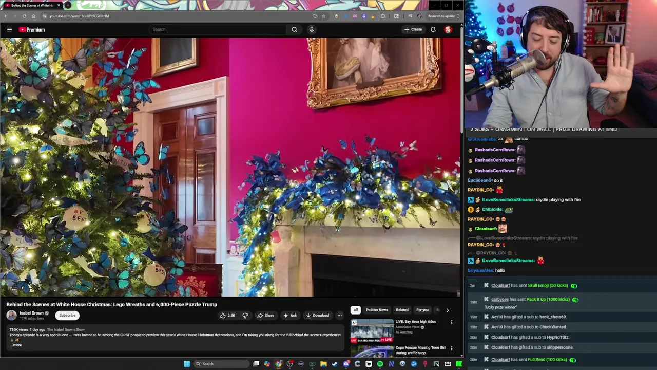Viewport: 657px width, 370px height.
Task: Open Chrome from the taskbar
Action: click(x=278, y=364)
